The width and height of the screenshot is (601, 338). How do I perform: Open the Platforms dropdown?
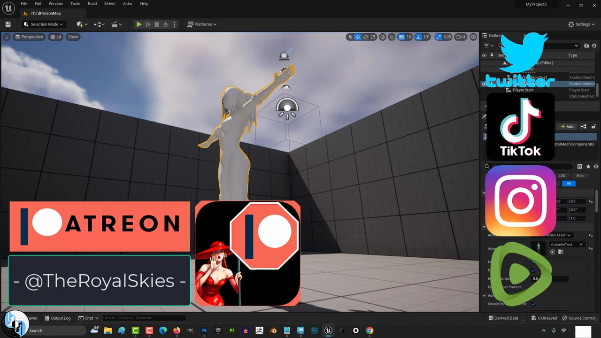tap(202, 24)
